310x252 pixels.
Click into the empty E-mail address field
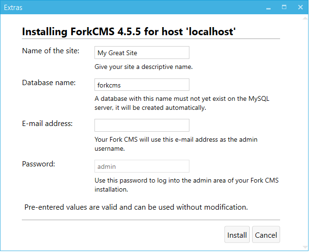(x=142, y=125)
